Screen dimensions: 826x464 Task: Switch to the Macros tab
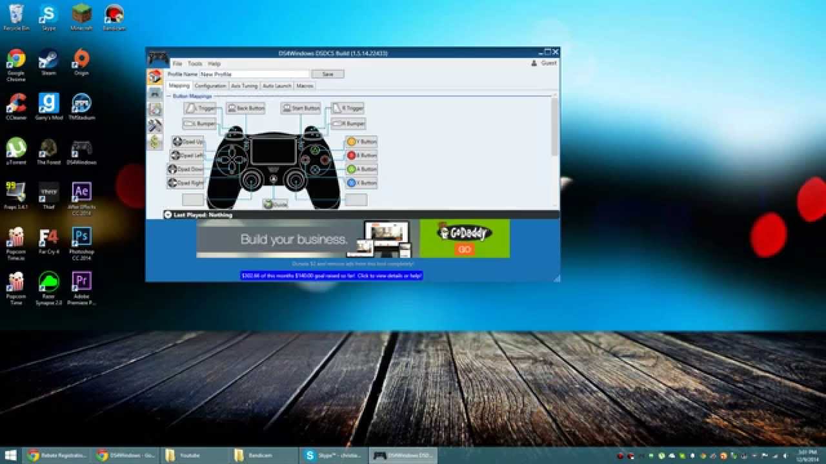click(305, 86)
